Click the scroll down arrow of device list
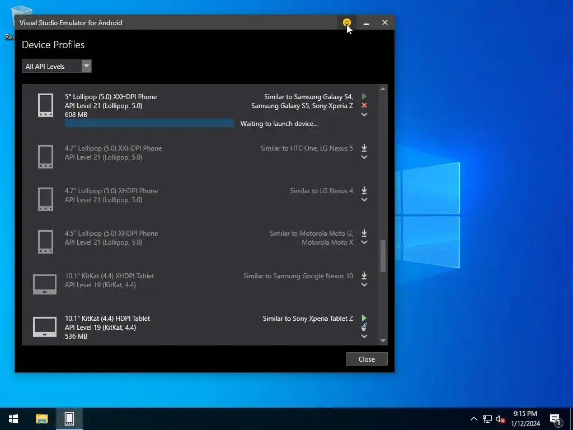The width and height of the screenshot is (573, 430). click(x=383, y=340)
